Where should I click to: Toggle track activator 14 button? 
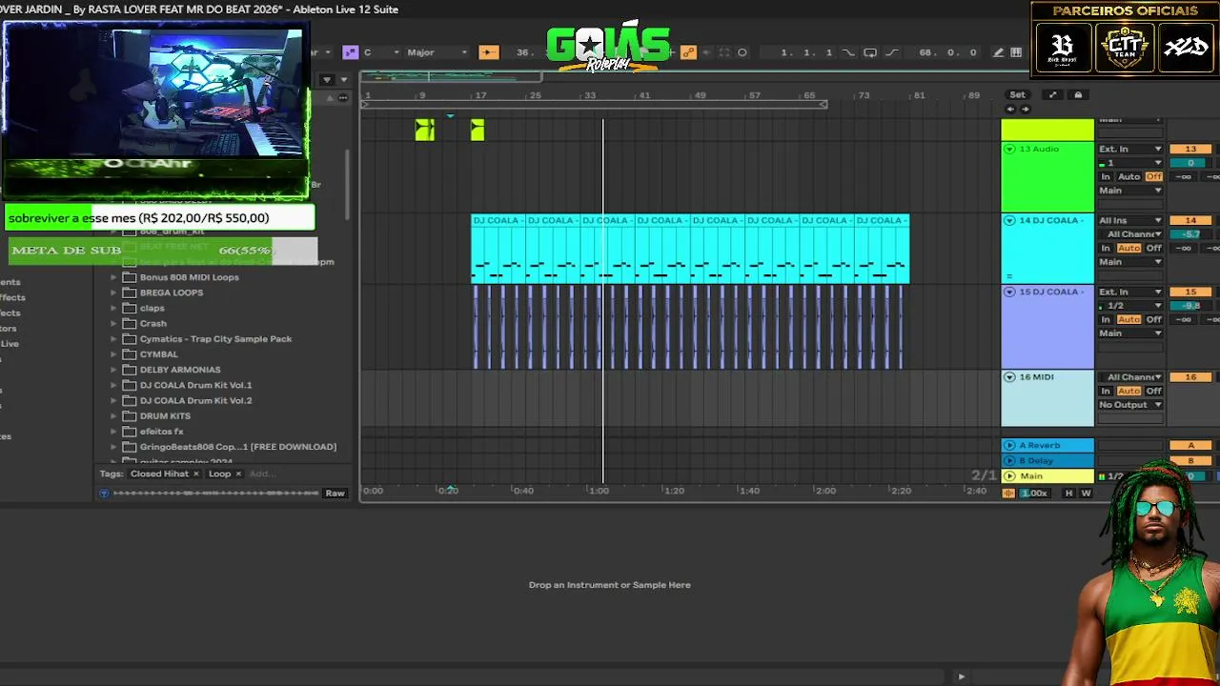pos(1190,220)
